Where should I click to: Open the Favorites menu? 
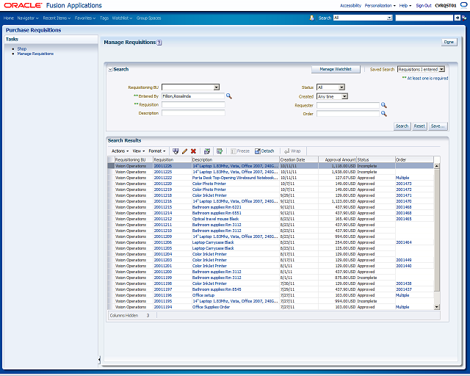[x=85, y=18]
